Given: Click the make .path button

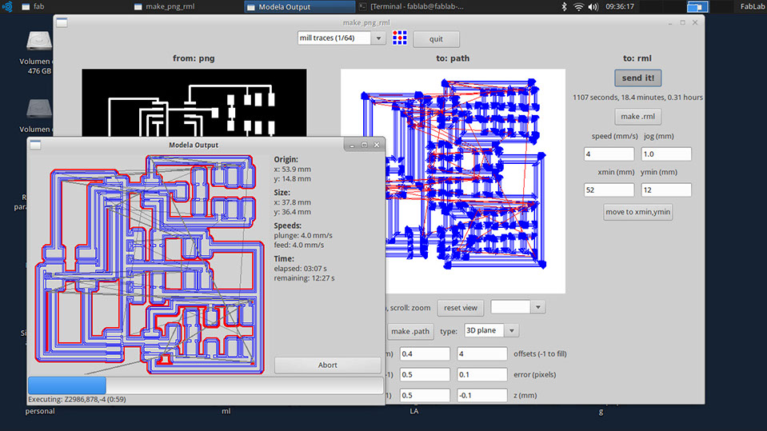Looking at the screenshot, I should tap(410, 331).
